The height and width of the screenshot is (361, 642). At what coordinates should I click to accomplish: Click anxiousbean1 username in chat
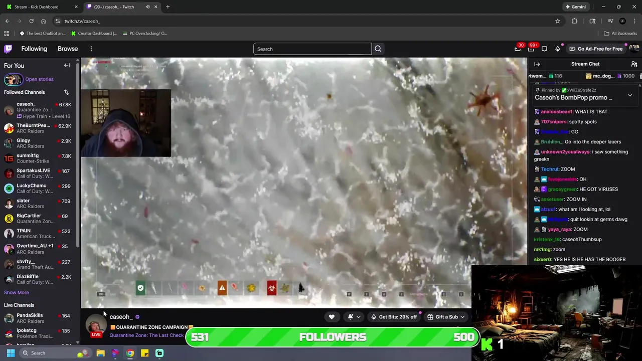point(557,112)
